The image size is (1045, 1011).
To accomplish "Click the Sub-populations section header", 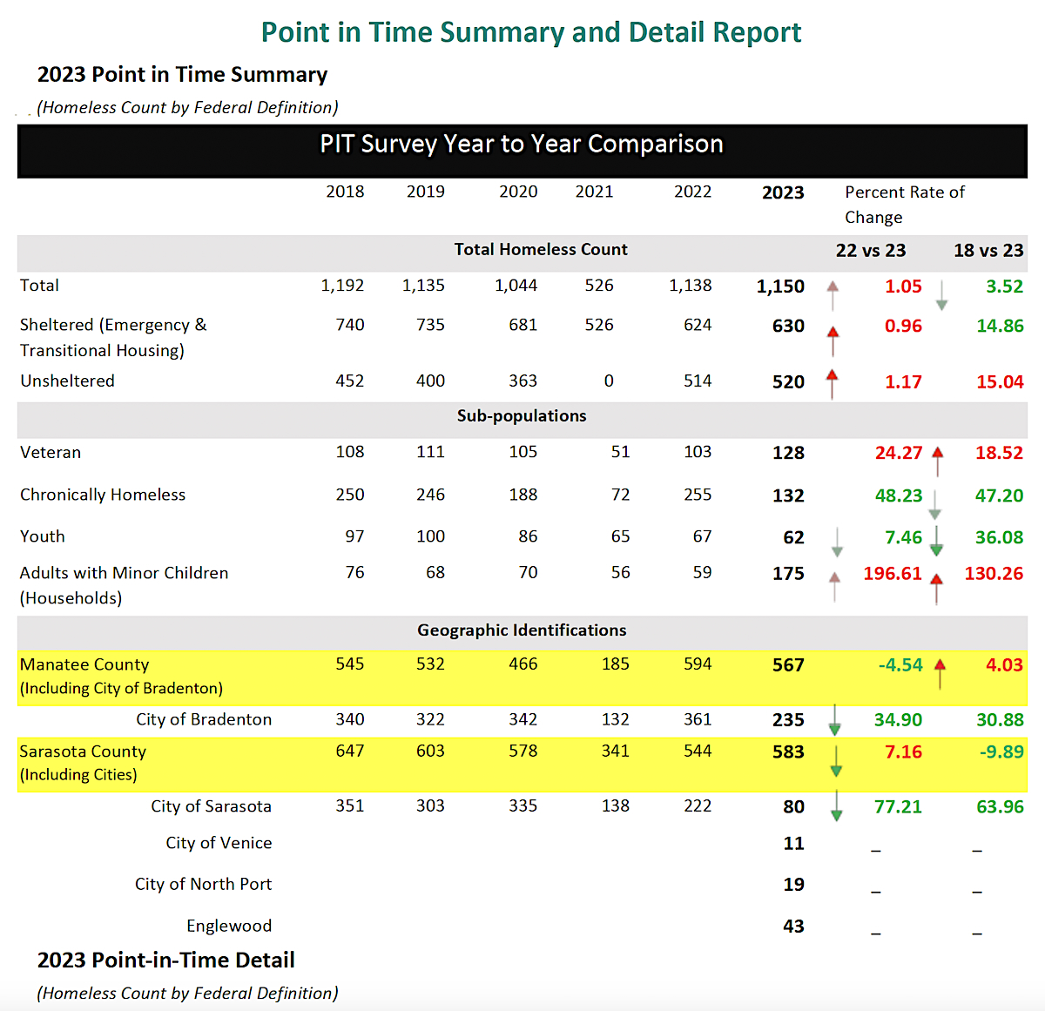I will [522, 416].
